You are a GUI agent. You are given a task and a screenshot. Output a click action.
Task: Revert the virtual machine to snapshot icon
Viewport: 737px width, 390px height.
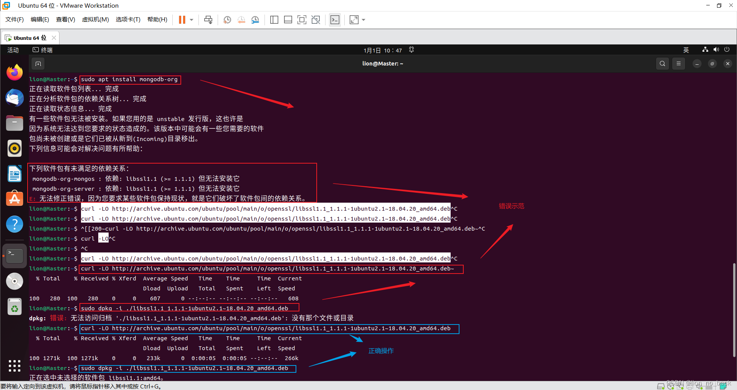click(x=241, y=20)
